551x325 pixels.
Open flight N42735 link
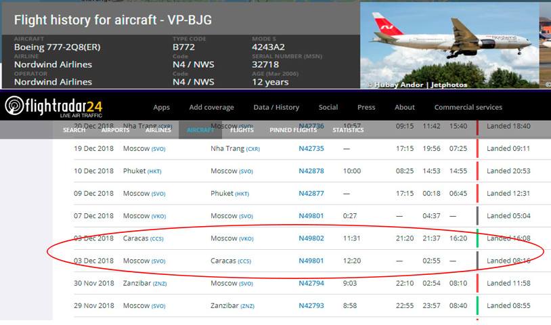click(x=311, y=148)
